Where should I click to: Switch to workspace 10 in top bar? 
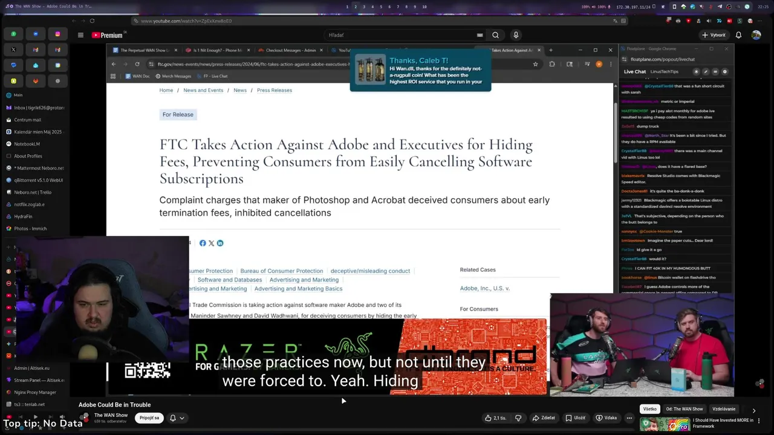[x=424, y=7]
